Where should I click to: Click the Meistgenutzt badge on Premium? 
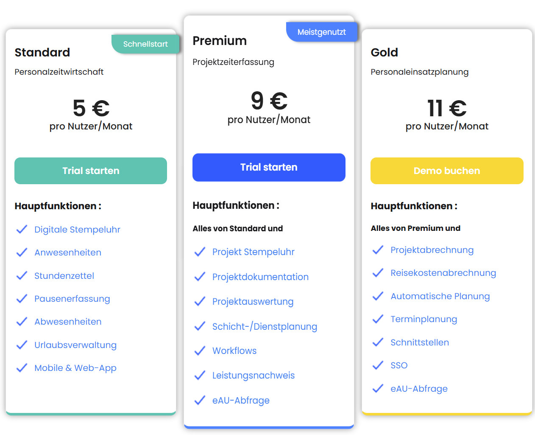click(322, 31)
